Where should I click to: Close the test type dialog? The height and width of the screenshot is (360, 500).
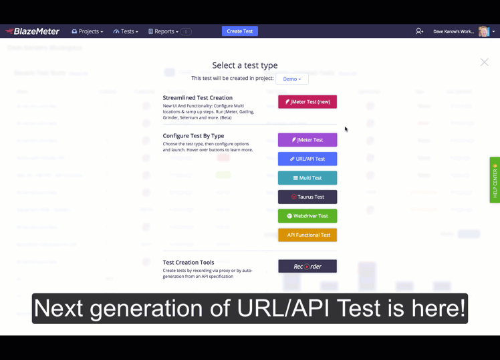pyautogui.click(x=484, y=62)
